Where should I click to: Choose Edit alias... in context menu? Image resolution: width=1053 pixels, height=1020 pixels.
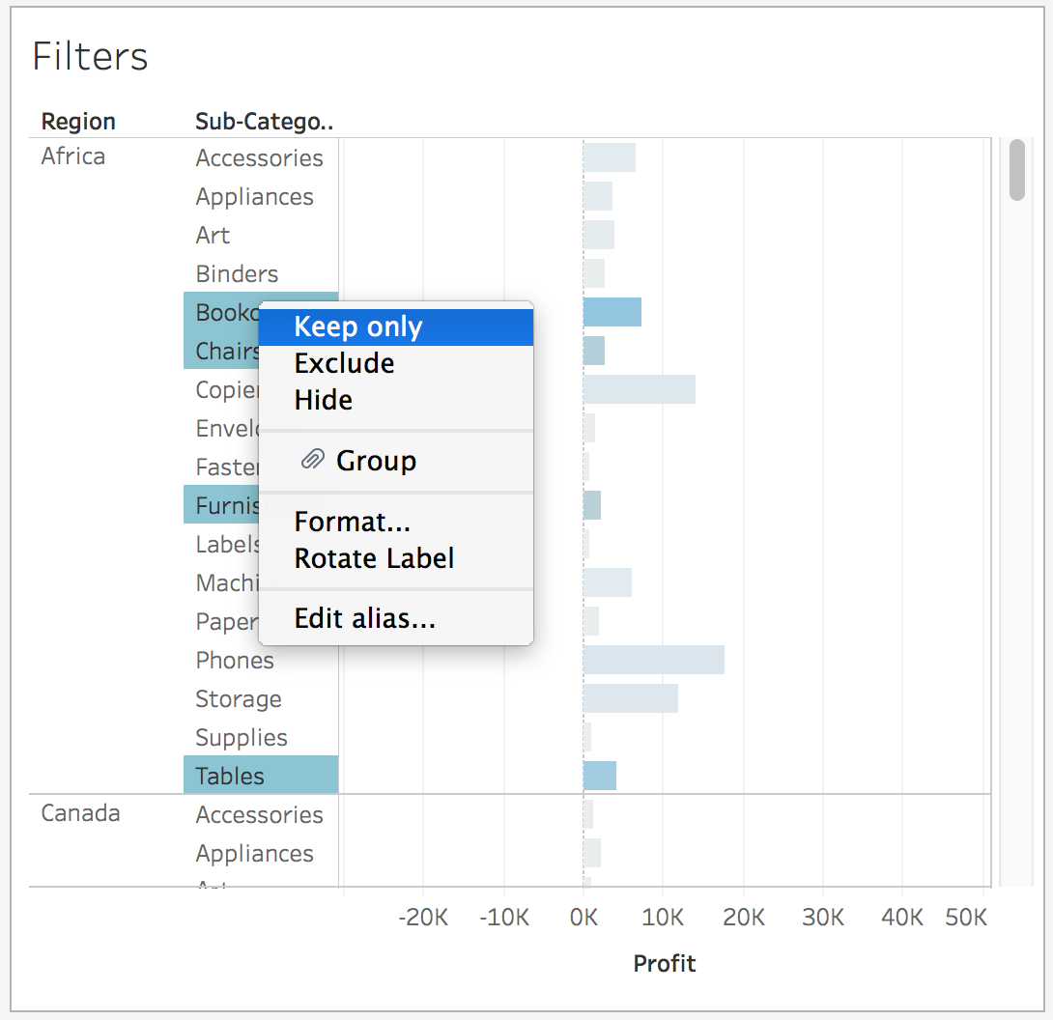364,619
